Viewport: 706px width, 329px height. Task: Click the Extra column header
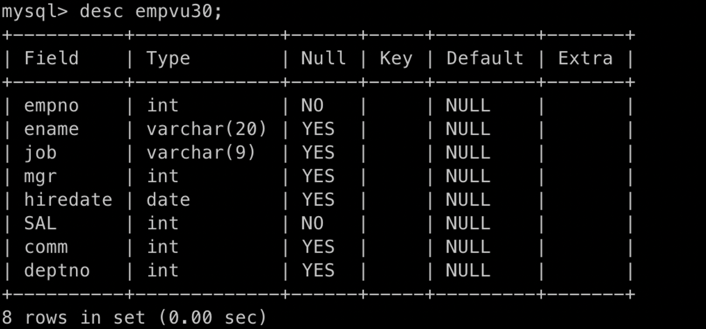(585, 58)
